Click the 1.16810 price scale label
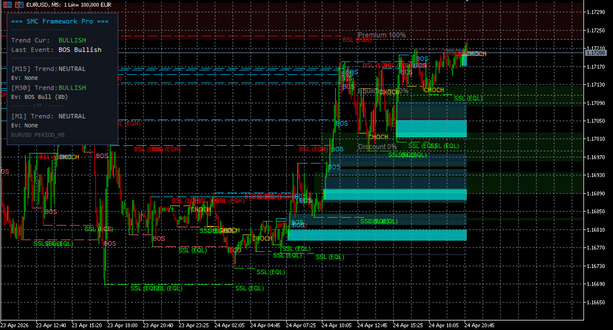This screenshot has width=613, height=330. [x=596, y=230]
